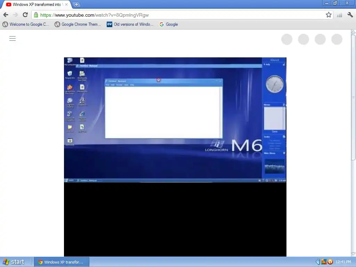Restore down the Chrome window

335,3
